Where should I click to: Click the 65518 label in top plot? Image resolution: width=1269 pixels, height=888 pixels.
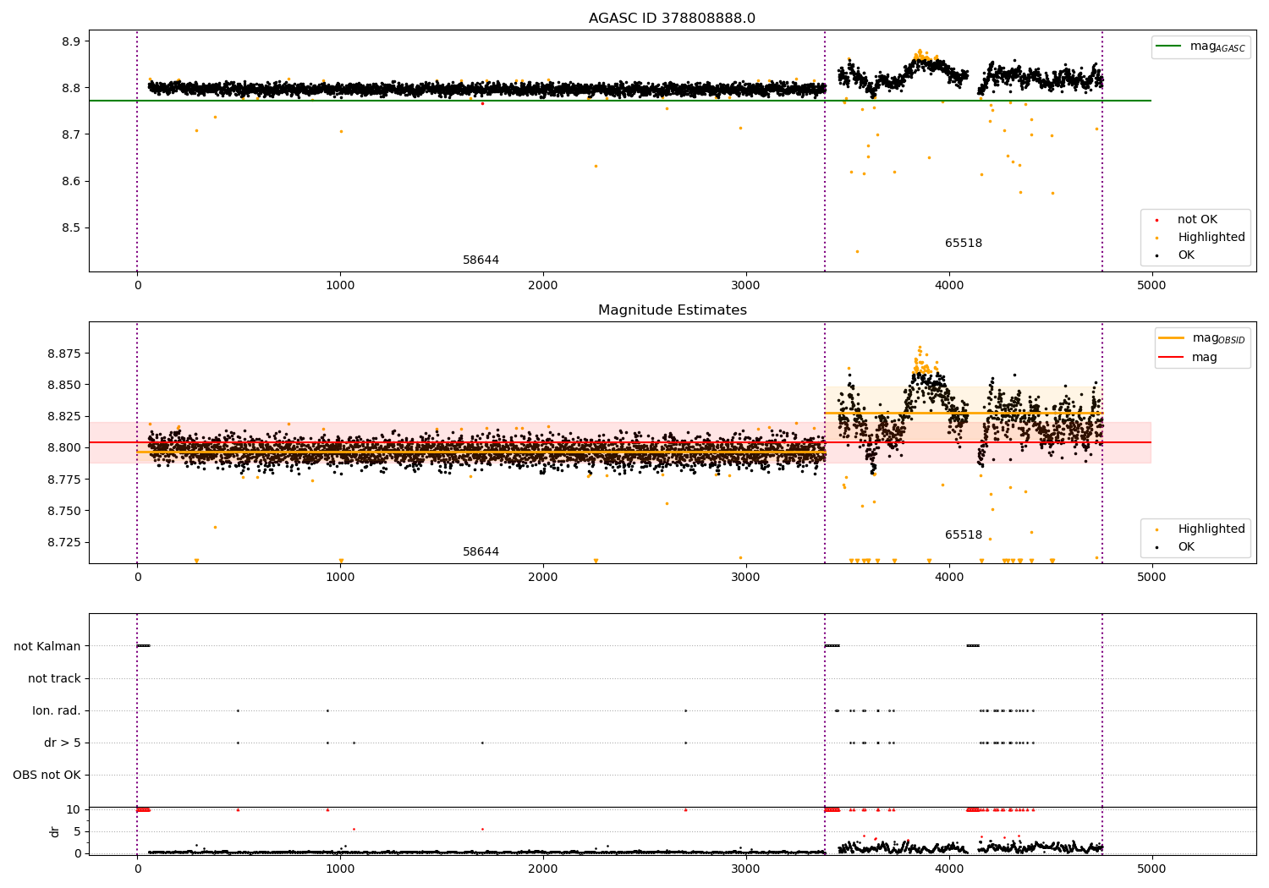coord(964,244)
